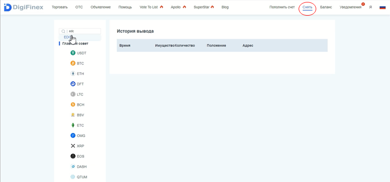The image size is (390, 182).
Task: Open the Объявление page
Action: point(101,7)
